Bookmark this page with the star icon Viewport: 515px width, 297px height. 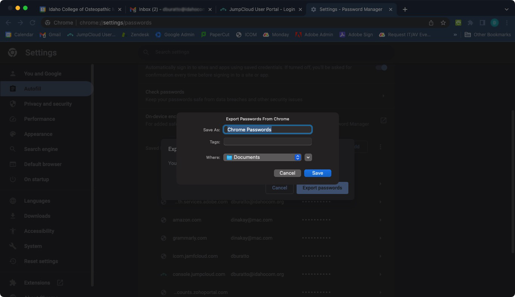(x=443, y=23)
